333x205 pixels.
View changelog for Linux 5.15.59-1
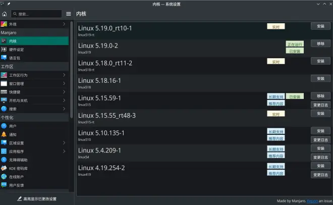(x=320, y=105)
